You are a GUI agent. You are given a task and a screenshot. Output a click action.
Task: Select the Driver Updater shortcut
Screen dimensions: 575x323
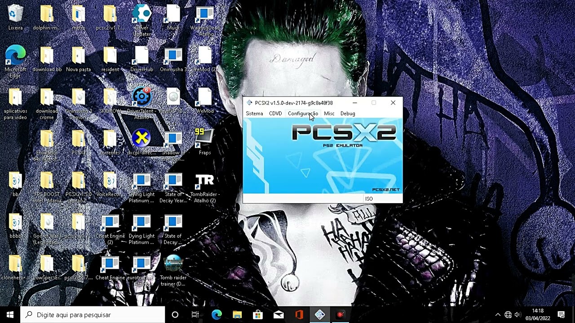[x=142, y=21]
